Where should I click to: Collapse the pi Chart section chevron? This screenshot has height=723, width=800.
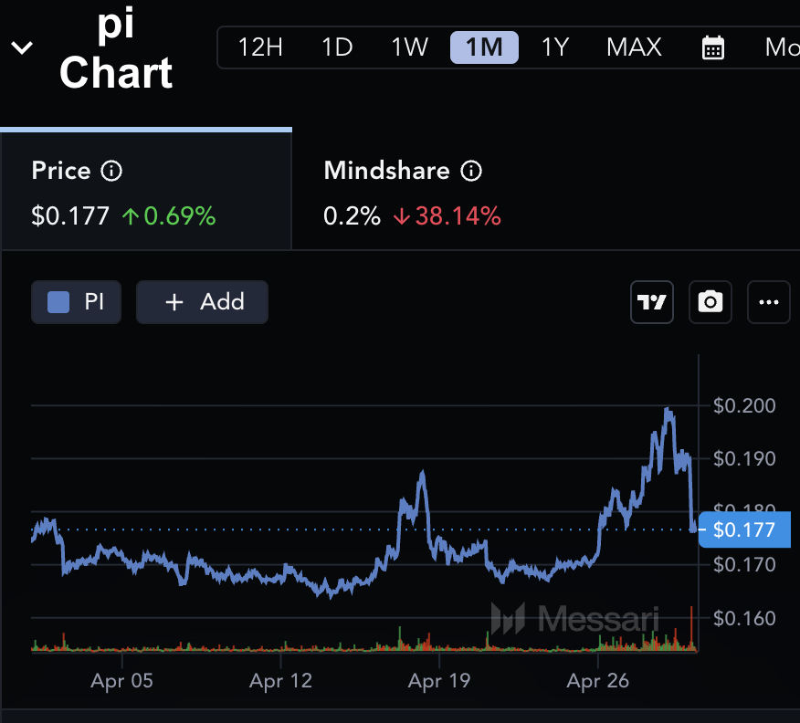click(21, 47)
